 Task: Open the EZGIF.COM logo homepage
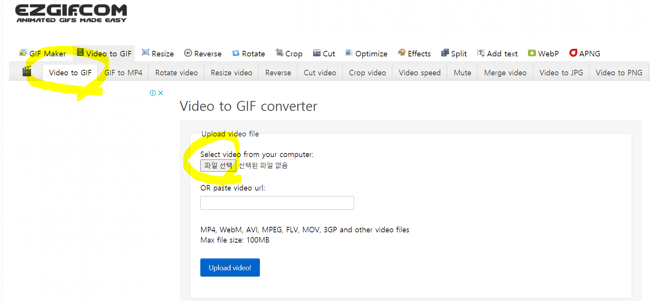(71, 13)
